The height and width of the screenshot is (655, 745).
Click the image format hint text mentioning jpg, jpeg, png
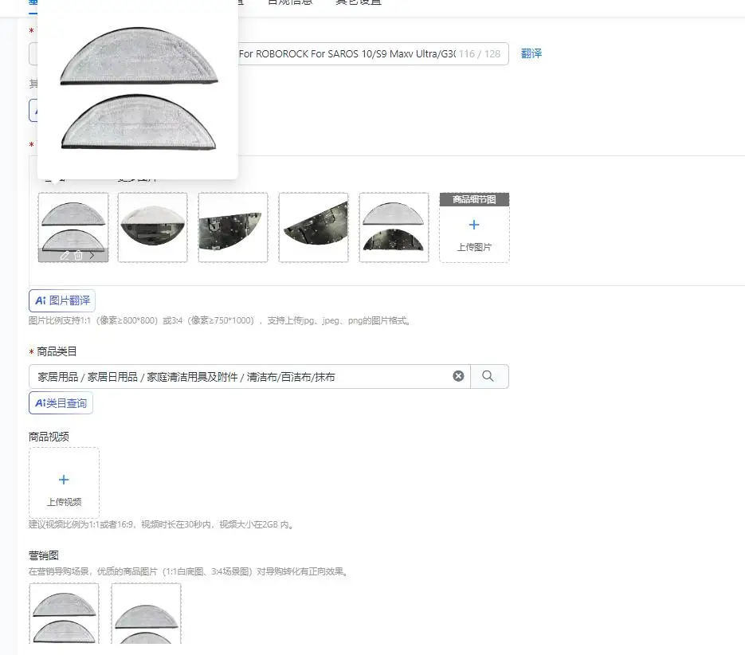(x=219, y=320)
